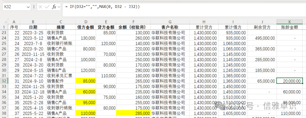The image size is (306, 118).
Task: Cancel formula entry with the X icon
Action: coord(40,7)
